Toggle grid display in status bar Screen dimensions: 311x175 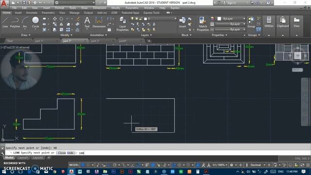83,165
